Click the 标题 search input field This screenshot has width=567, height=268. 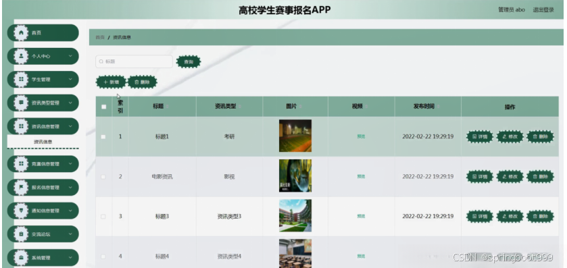[134, 61]
